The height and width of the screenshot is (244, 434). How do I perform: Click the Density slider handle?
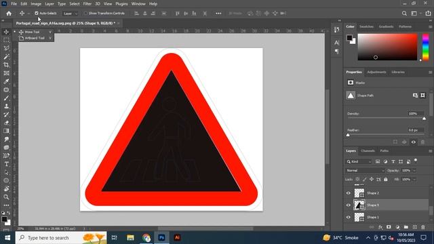[x=424, y=119]
